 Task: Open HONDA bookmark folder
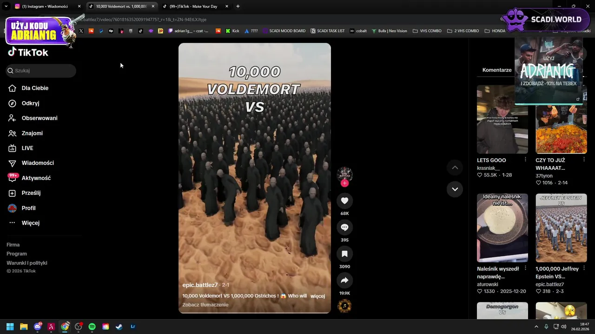[495, 31]
